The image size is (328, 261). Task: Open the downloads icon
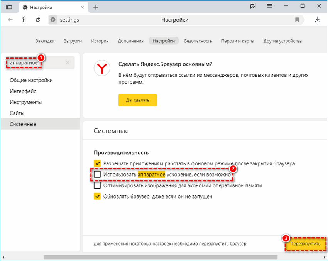point(317,20)
